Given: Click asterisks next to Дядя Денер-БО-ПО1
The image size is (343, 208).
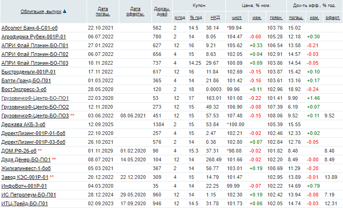Looking at the screenshot, I should coord(54,159).
